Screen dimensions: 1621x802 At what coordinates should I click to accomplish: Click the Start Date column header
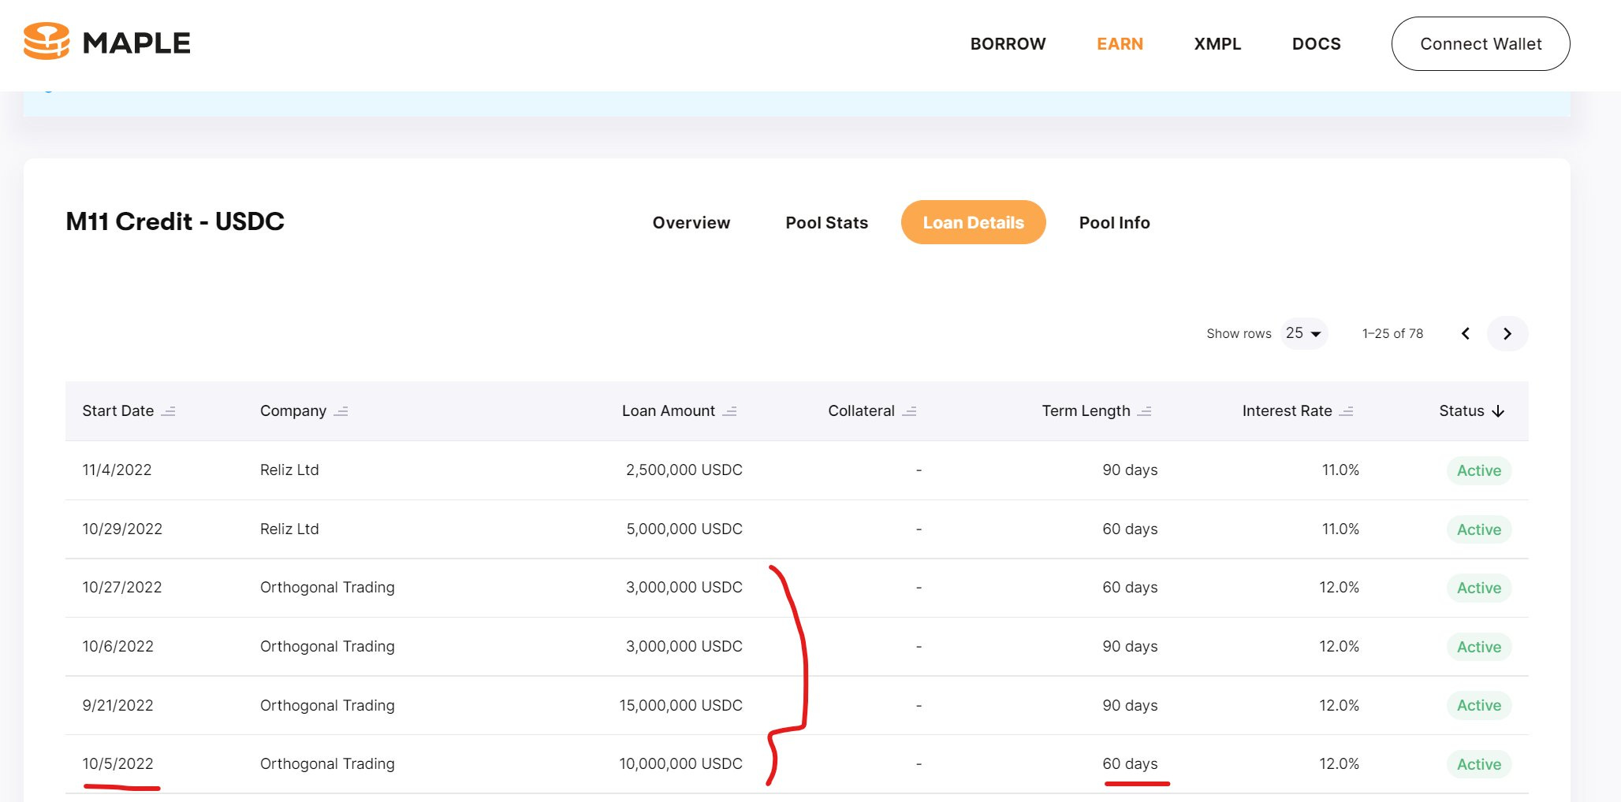coord(118,410)
